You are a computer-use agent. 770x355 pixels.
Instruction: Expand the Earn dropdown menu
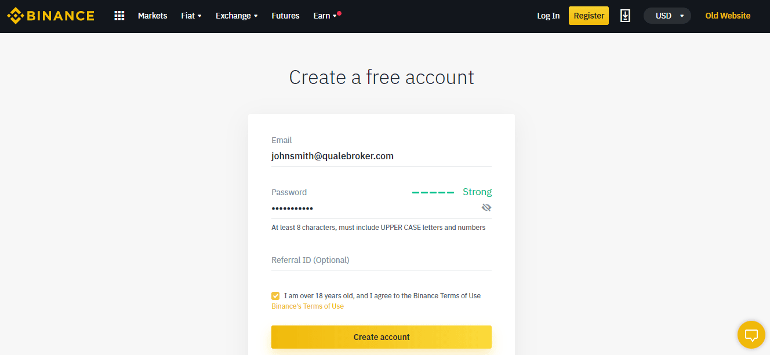(x=325, y=16)
